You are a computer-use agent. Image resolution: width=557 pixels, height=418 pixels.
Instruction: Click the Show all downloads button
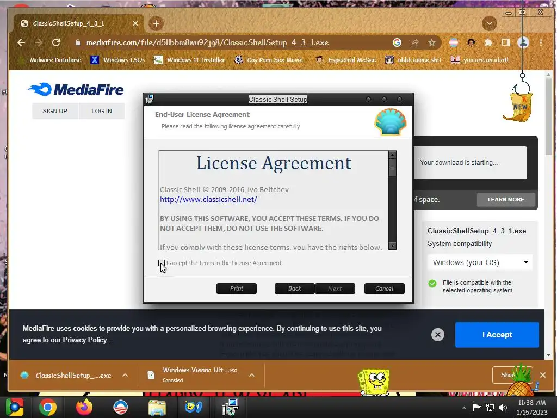click(512, 375)
